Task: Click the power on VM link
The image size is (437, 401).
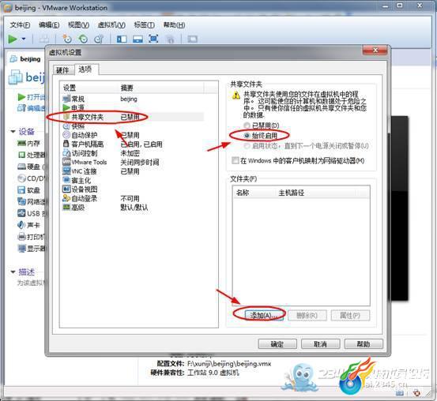Action: [32, 97]
